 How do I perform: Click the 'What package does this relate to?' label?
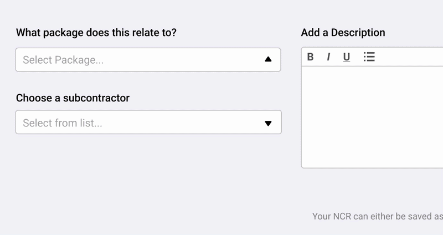pos(96,33)
